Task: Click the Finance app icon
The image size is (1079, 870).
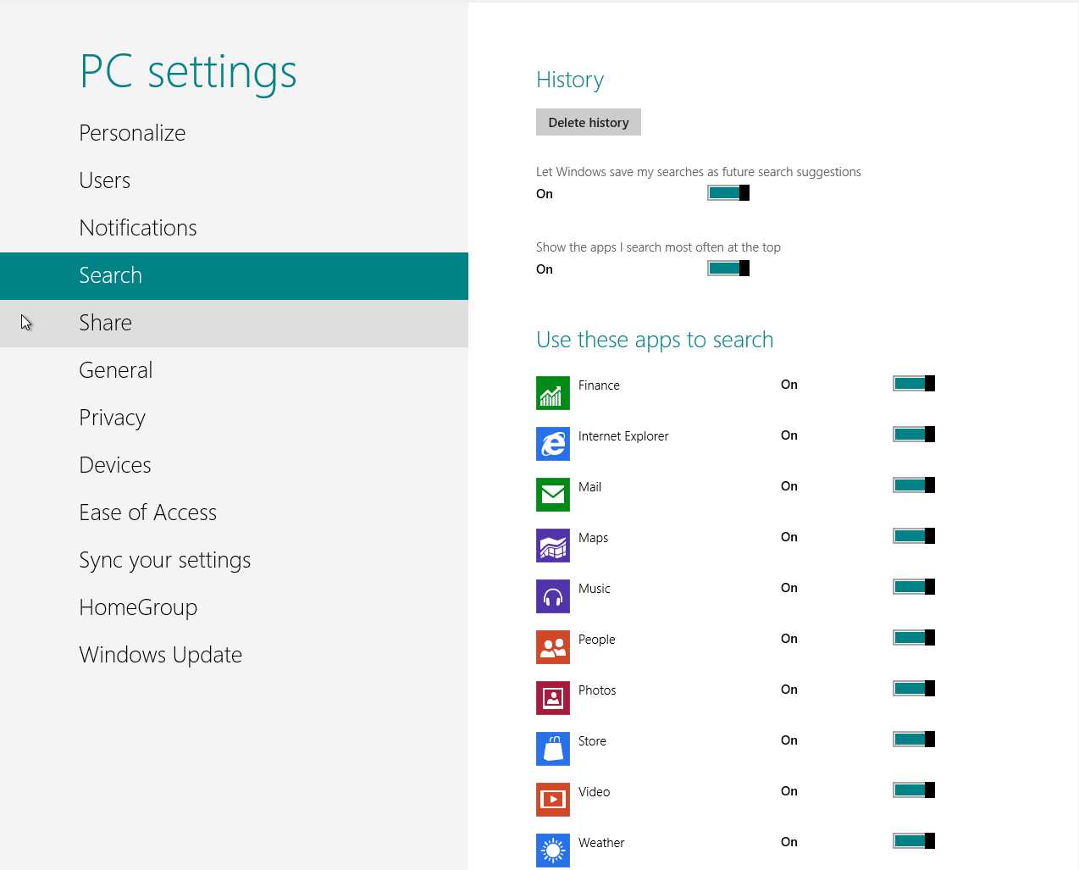Action: point(553,393)
